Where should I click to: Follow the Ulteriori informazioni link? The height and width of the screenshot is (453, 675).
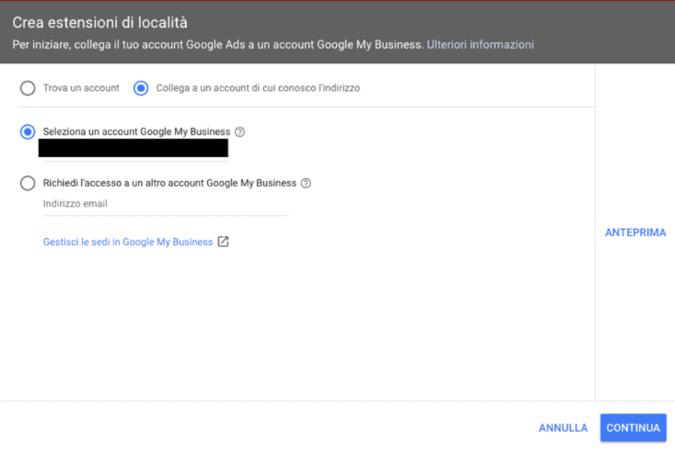click(480, 45)
